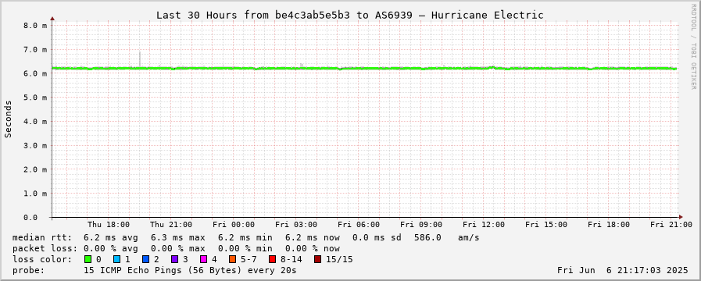Click the RRDTOOL / TOBI OETIKER watermark
This screenshot has height=281, width=701.
[693, 47]
